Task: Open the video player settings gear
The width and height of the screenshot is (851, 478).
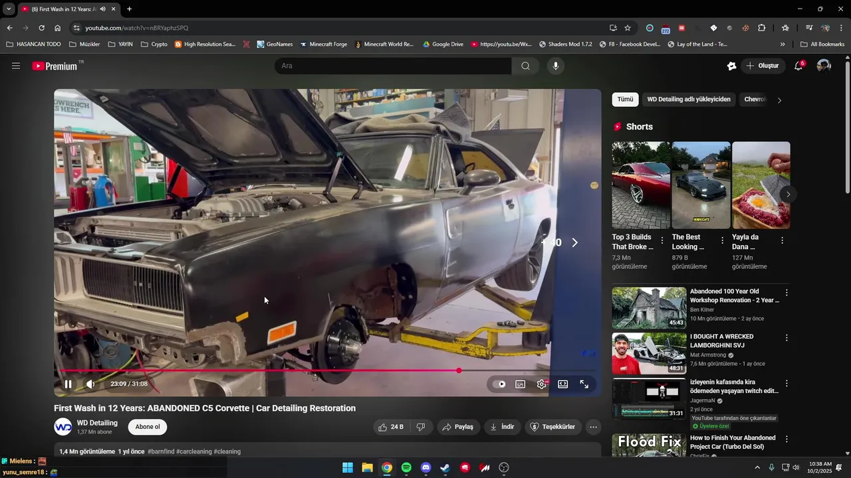Action: pyautogui.click(x=542, y=384)
